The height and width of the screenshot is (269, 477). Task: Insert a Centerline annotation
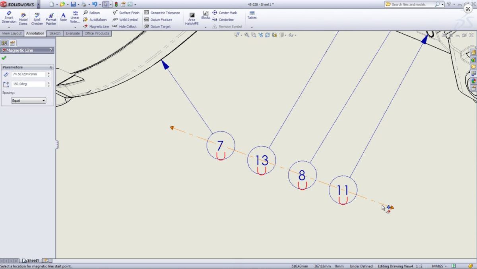coord(224,19)
